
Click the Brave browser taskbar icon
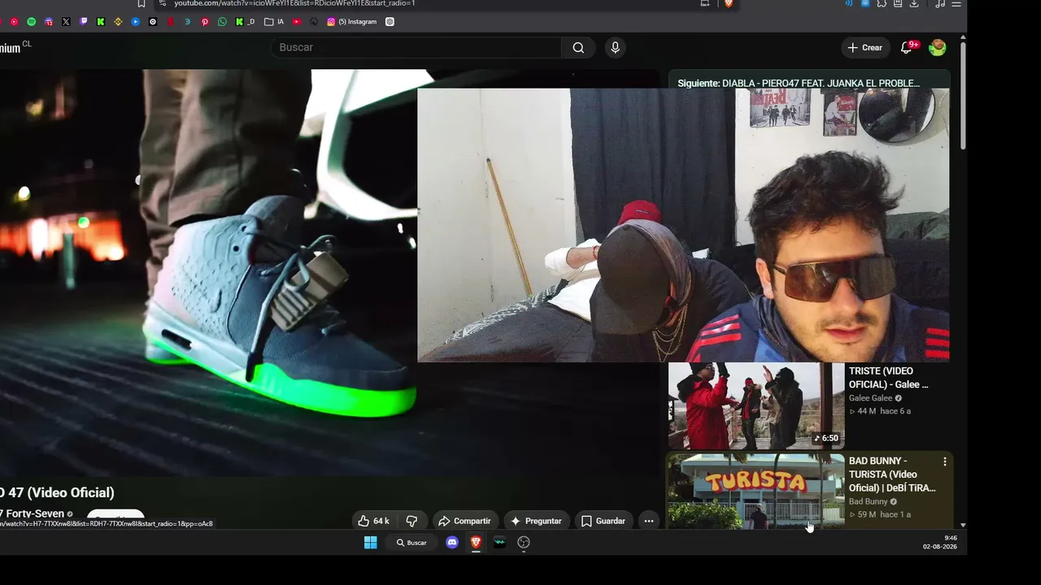coord(476,543)
